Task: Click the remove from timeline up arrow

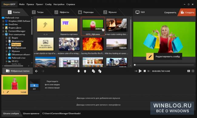Action: click(85, 71)
